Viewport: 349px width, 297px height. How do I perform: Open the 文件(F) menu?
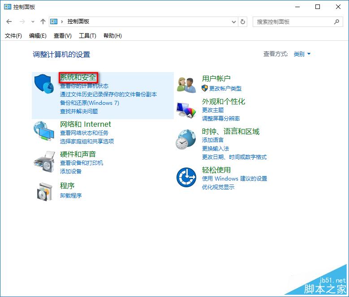(x=13, y=36)
